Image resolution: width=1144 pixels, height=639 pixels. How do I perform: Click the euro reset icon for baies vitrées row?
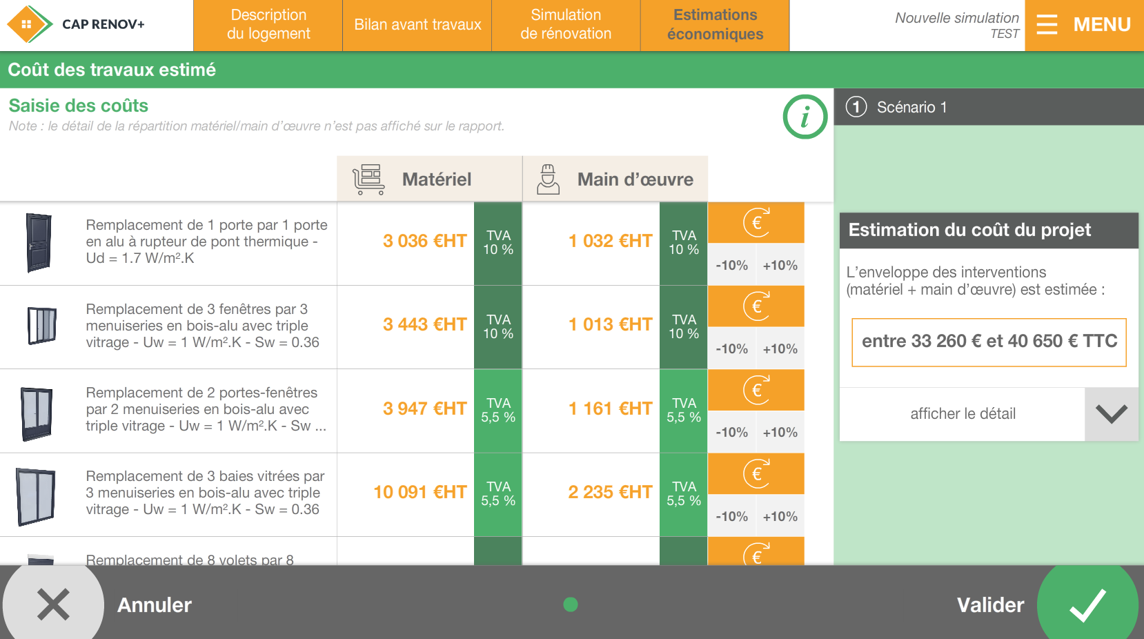(756, 473)
